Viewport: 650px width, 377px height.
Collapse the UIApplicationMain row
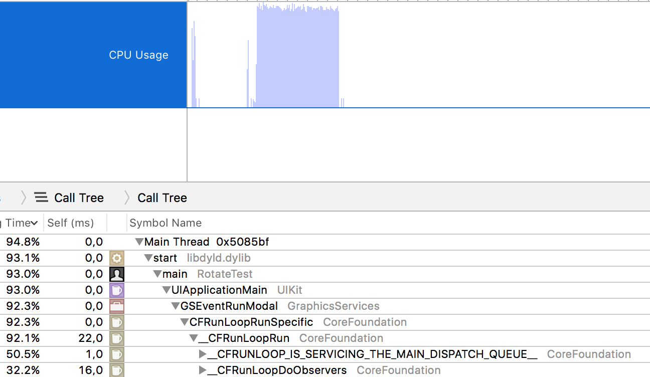pyautogui.click(x=167, y=290)
